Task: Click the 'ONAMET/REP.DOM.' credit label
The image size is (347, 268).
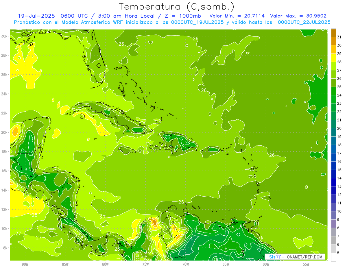Action: 305,257
